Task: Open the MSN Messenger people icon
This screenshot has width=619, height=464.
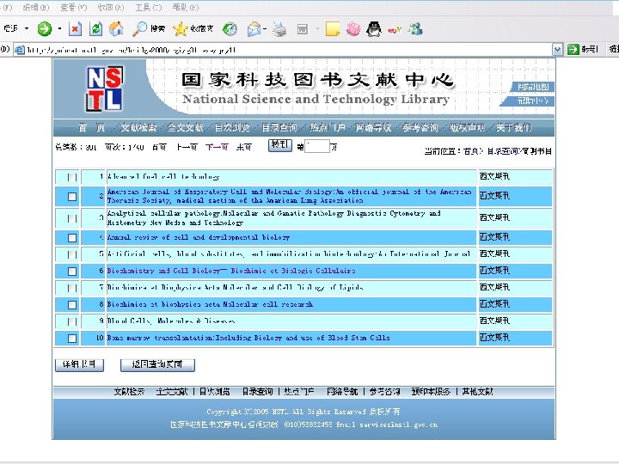Action: coord(416,29)
